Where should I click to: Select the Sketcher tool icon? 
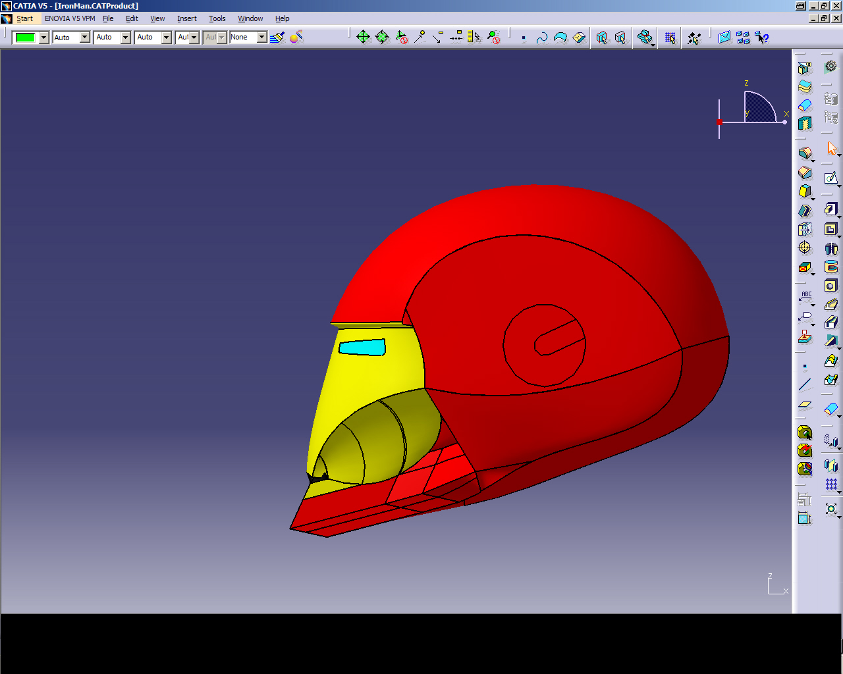pos(831,178)
